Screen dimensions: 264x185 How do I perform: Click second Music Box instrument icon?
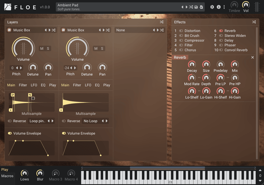[63, 30]
